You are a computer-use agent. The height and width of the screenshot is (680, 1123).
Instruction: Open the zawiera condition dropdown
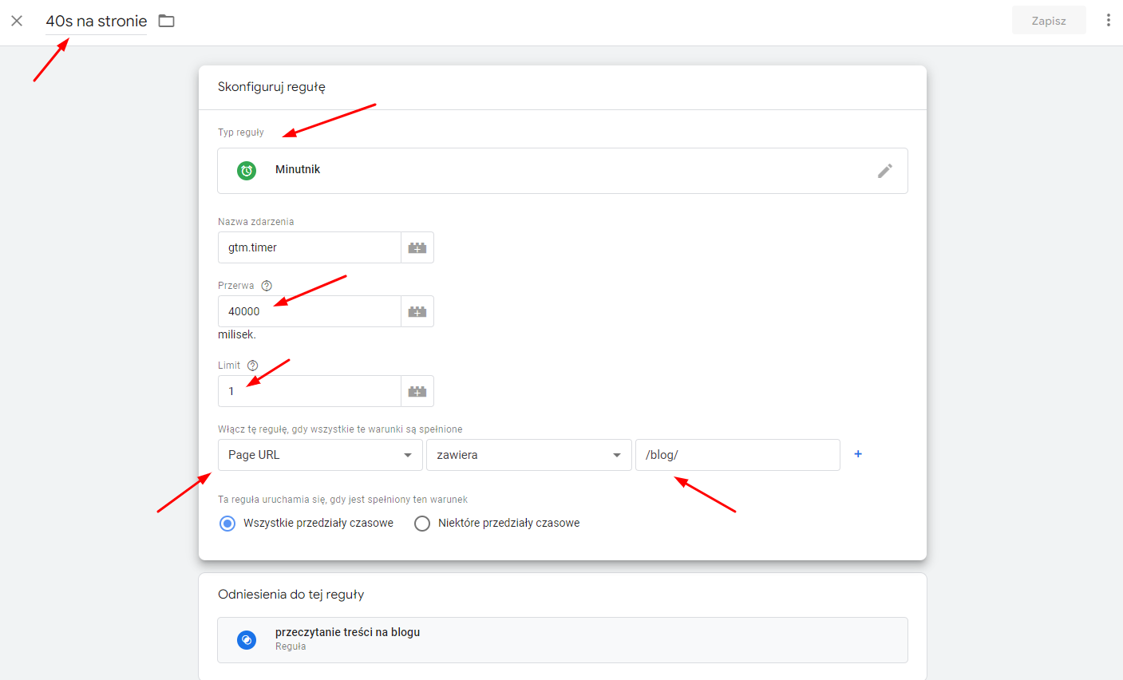coord(528,454)
